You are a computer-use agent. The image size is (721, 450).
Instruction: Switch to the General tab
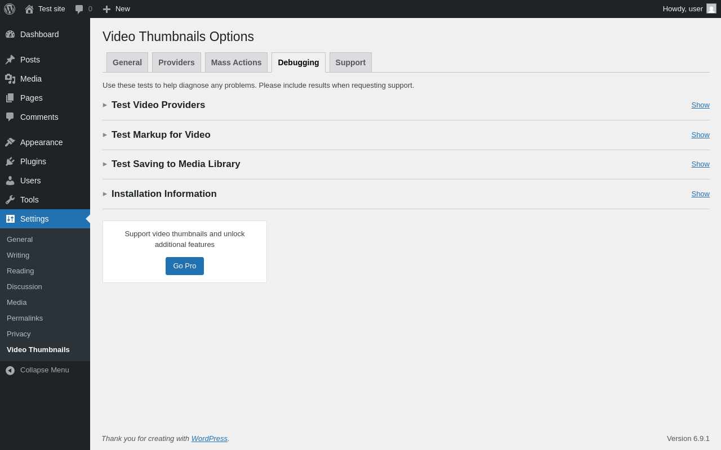click(x=127, y=62)
